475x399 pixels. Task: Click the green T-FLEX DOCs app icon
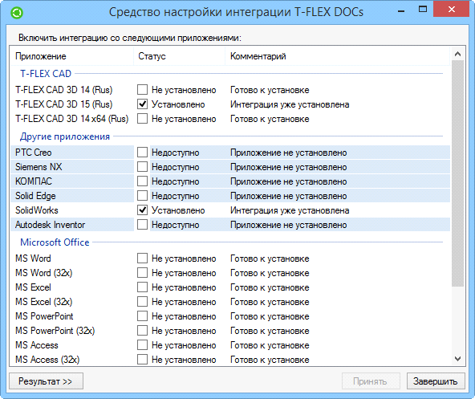[17, 12]
